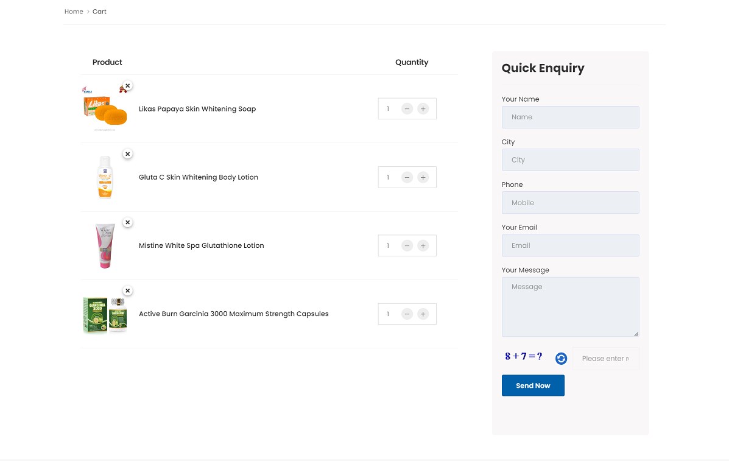Refresh the captcha math question
The width and height of the screenshot is (729, 461).
[x=561, y=359]
